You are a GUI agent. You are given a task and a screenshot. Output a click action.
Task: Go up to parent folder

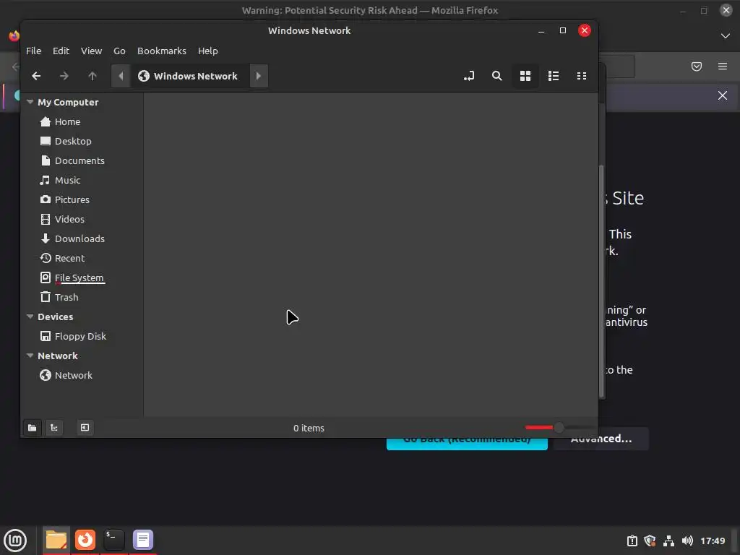pyautogui.click(x=92, y=76)
